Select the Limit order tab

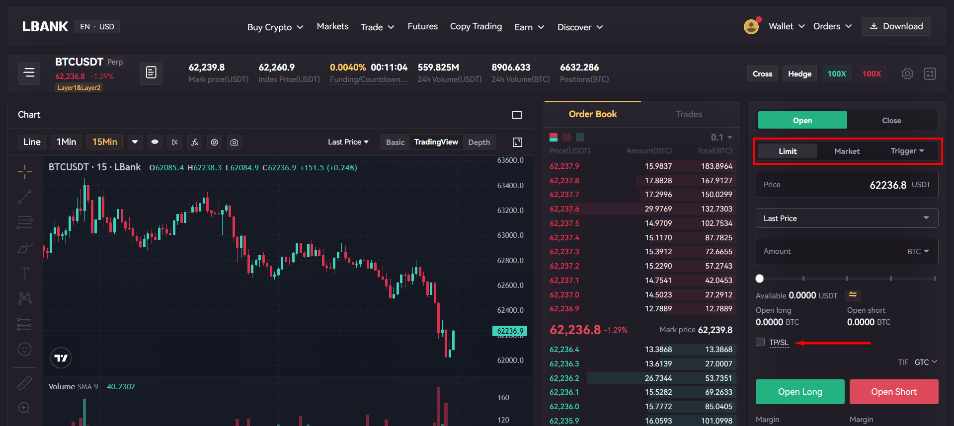point(788,151)
